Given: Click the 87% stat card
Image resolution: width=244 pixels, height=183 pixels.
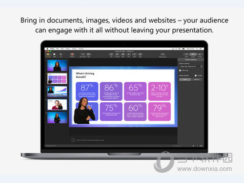Looking at the screenshot, I should (87, 91).
